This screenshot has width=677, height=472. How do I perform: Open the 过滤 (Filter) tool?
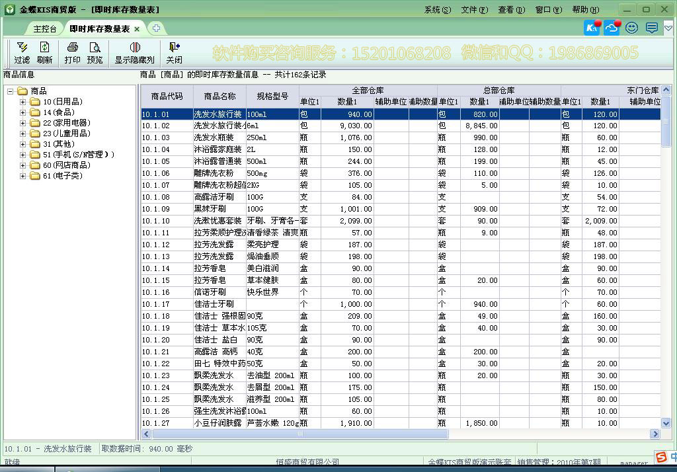click(22, 53)
